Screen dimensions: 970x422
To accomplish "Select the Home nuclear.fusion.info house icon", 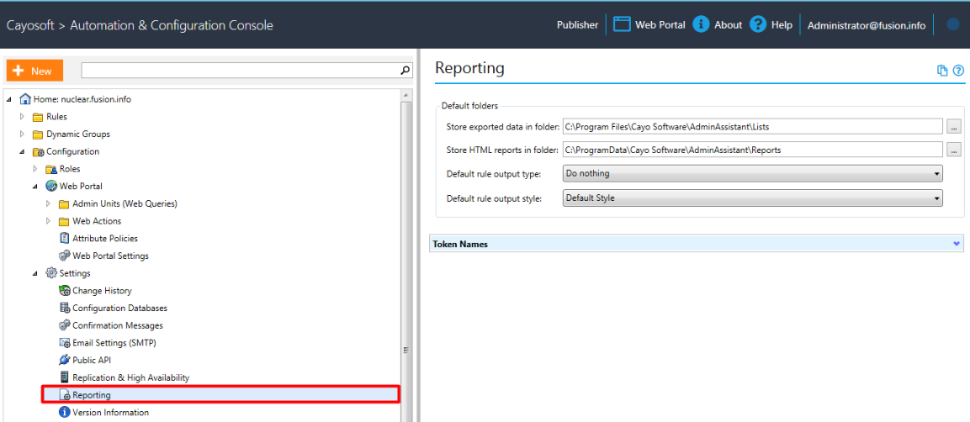I will coord(25,99).
